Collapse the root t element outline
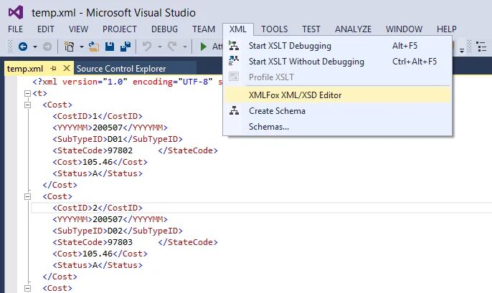This screenshot has height=293, width=492. point(27,93)
